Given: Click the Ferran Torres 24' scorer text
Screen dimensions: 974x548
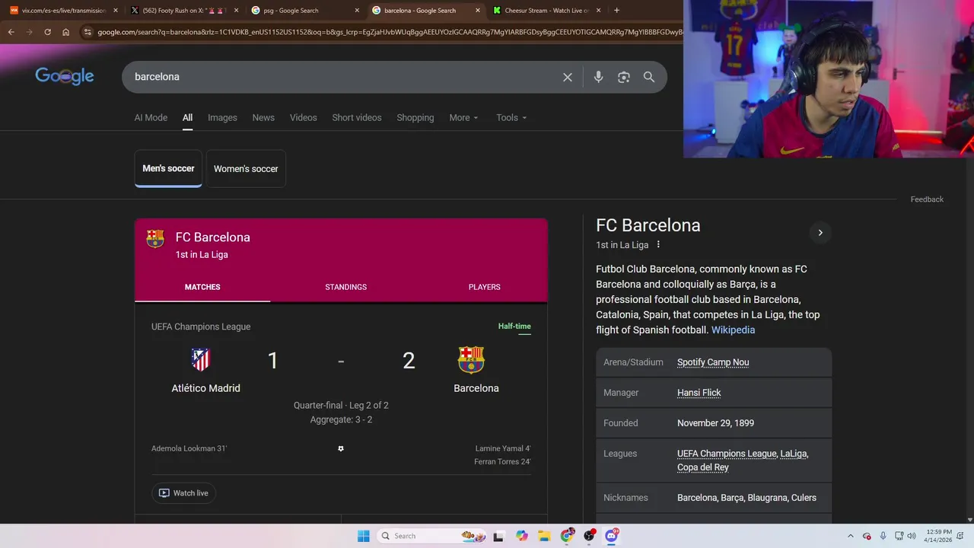Looking at the screenshot, I should [502, 462].
